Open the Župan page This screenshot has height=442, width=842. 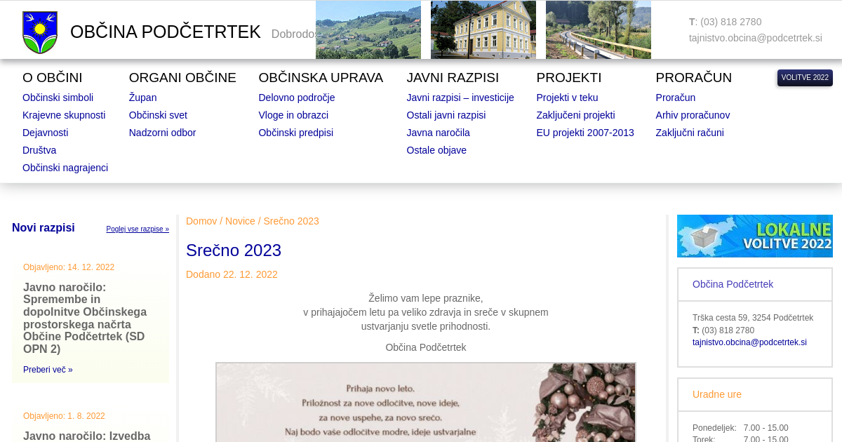(x=142, y=98)
